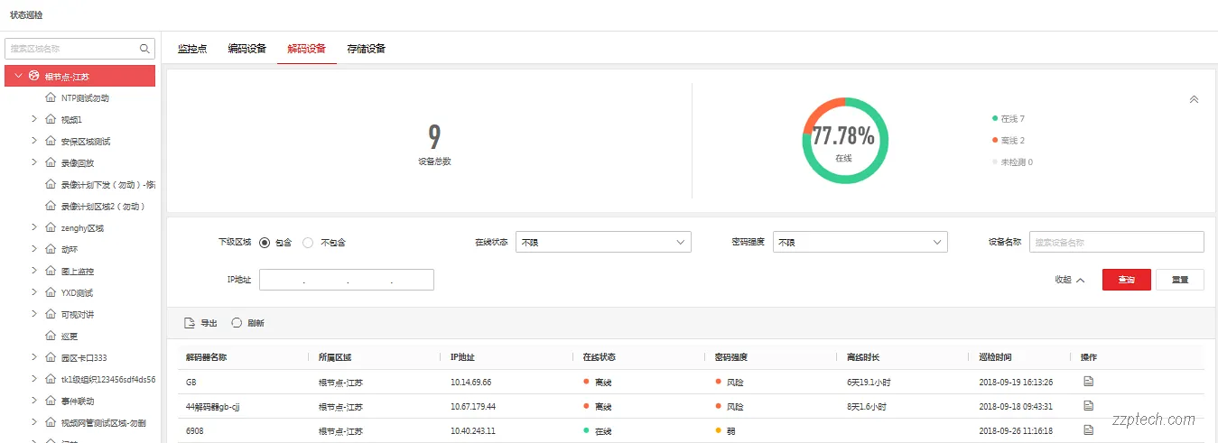1218x443 pixels.
Task: Collapse the statistics panel with the double chevron
Action: click(x=1194, y=100)
